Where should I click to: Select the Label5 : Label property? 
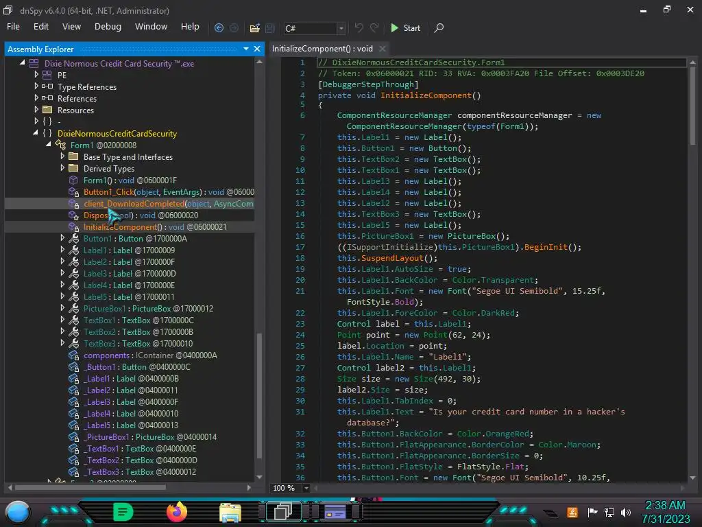coord(129,296)
